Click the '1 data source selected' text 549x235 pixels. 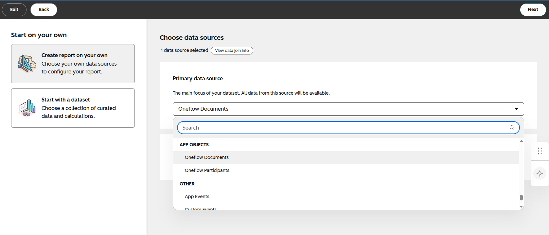[185, 50]
